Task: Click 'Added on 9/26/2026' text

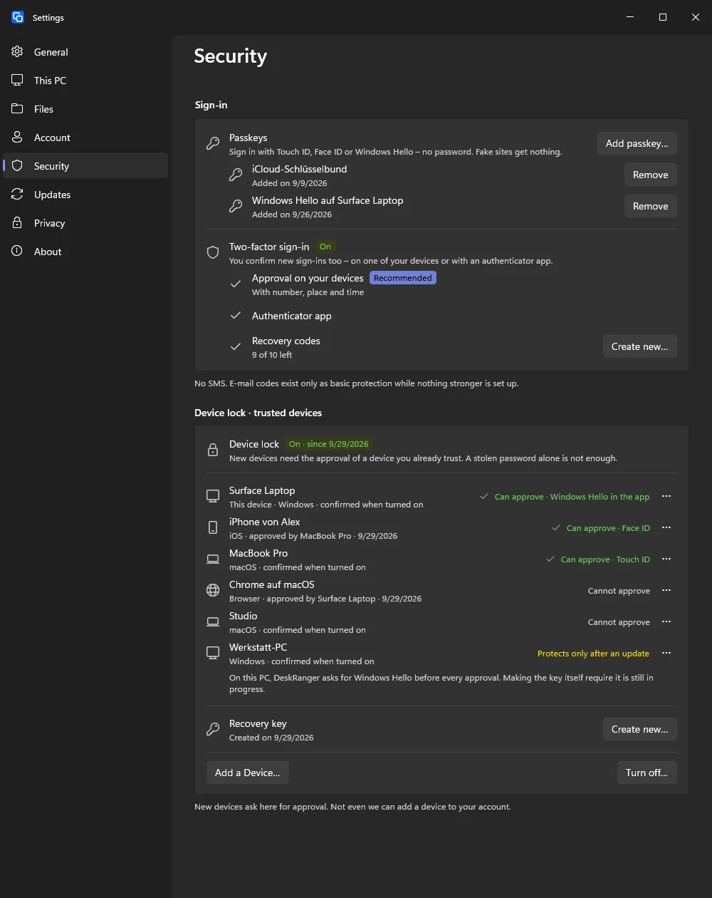Action: click(x=292, y=215)
